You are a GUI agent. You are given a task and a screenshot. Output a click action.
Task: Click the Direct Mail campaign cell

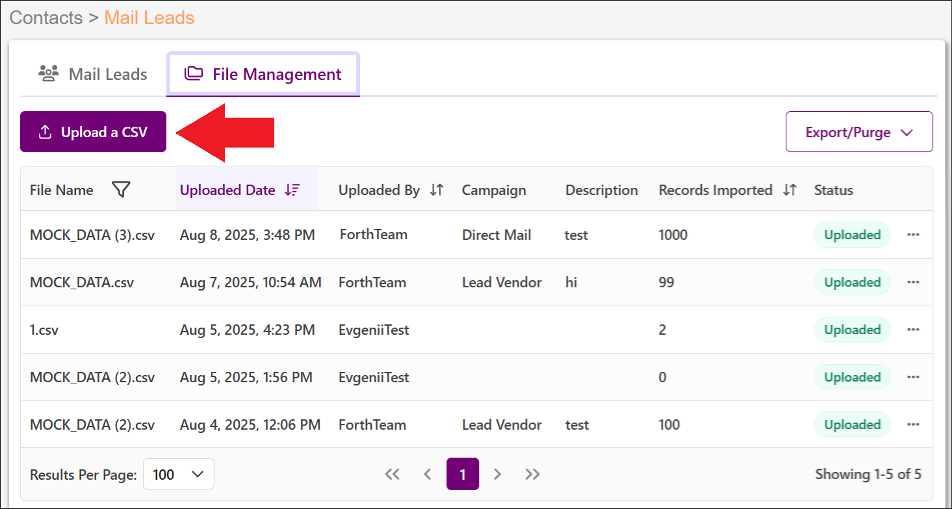pos(496,235)
